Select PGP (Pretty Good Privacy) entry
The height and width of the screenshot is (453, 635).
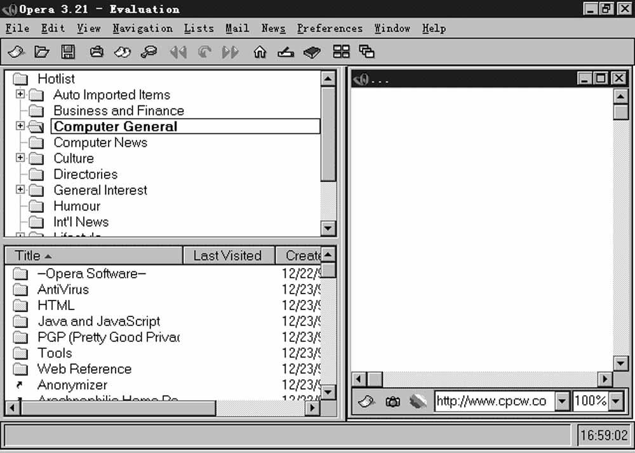pos(109,337)
